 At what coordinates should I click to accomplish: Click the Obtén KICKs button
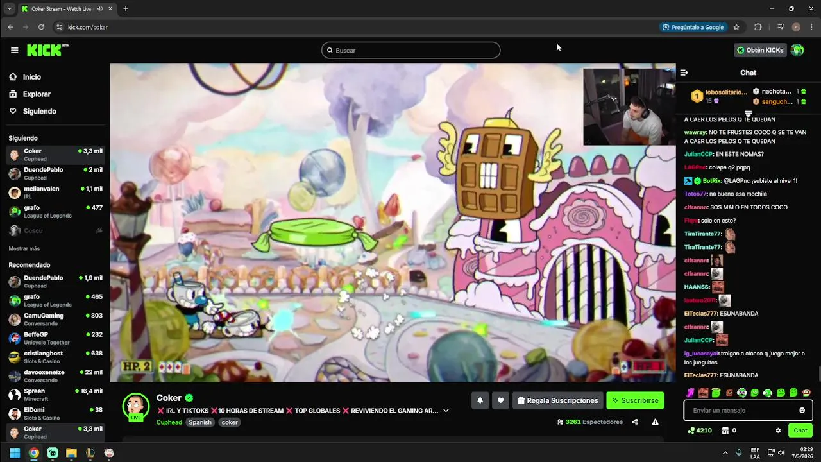[760, 50]
